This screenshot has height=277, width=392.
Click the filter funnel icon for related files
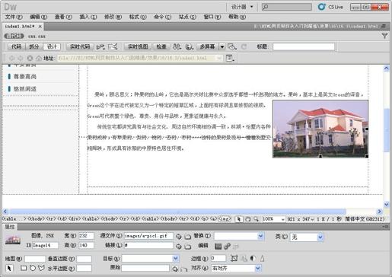tap(384, 36)
